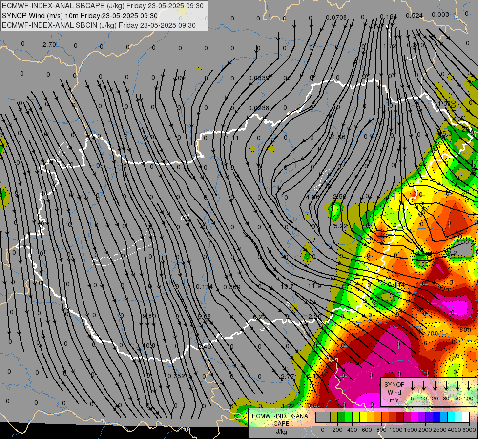Screen dimensions: 478x439
Task: Click the 5.08 value on the map
Action: coord(204,316)
